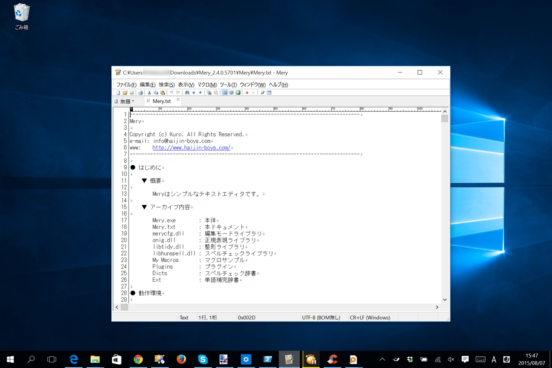Screen dimensions: 552x368
Task: Click the Open file folder icon
Action: [x=125, y=93]
